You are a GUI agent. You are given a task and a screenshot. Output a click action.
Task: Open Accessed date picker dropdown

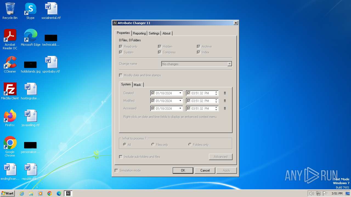click(180, 108)
